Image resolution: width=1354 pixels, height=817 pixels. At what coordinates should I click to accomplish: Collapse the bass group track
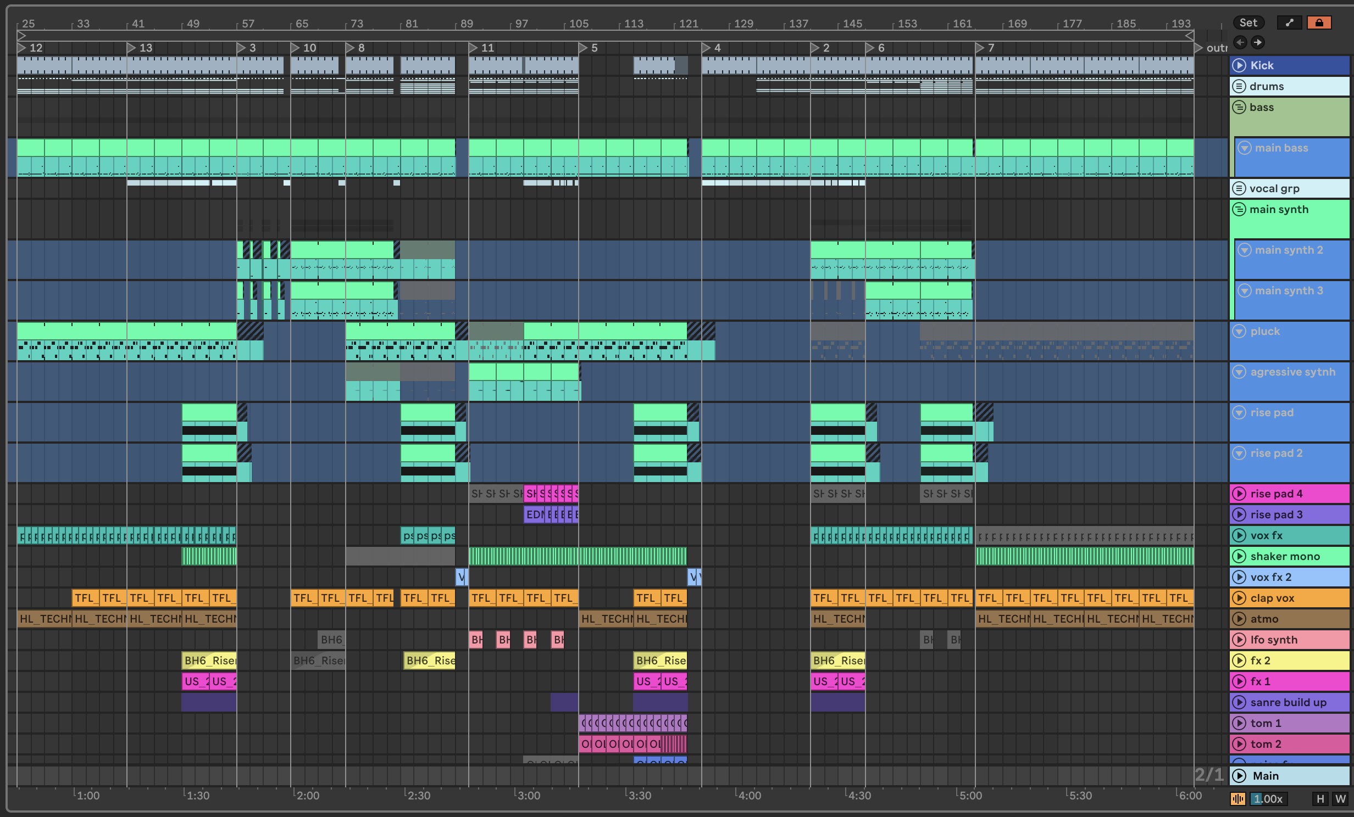pos(1239,107)
